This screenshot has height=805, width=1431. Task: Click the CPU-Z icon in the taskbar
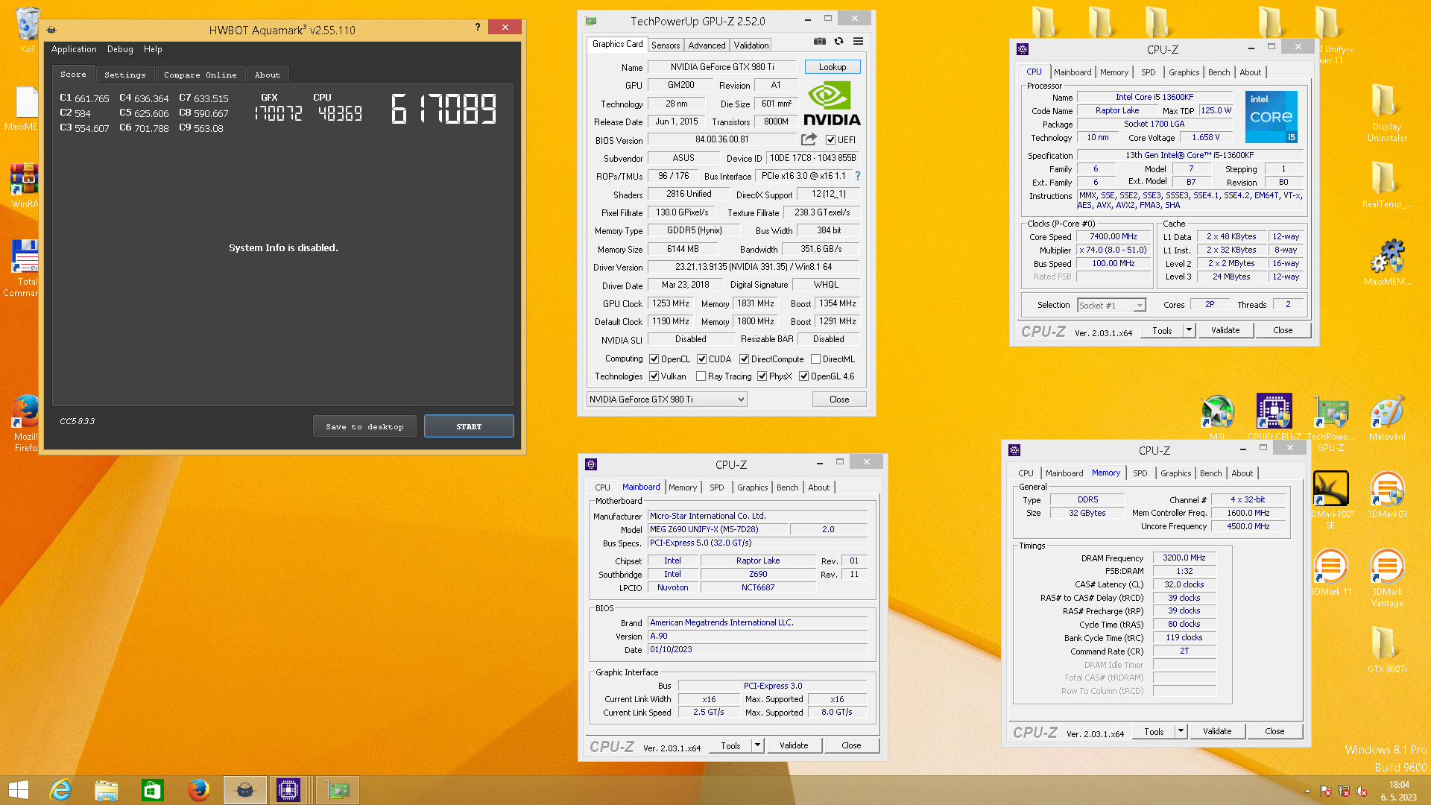point(288,790)
